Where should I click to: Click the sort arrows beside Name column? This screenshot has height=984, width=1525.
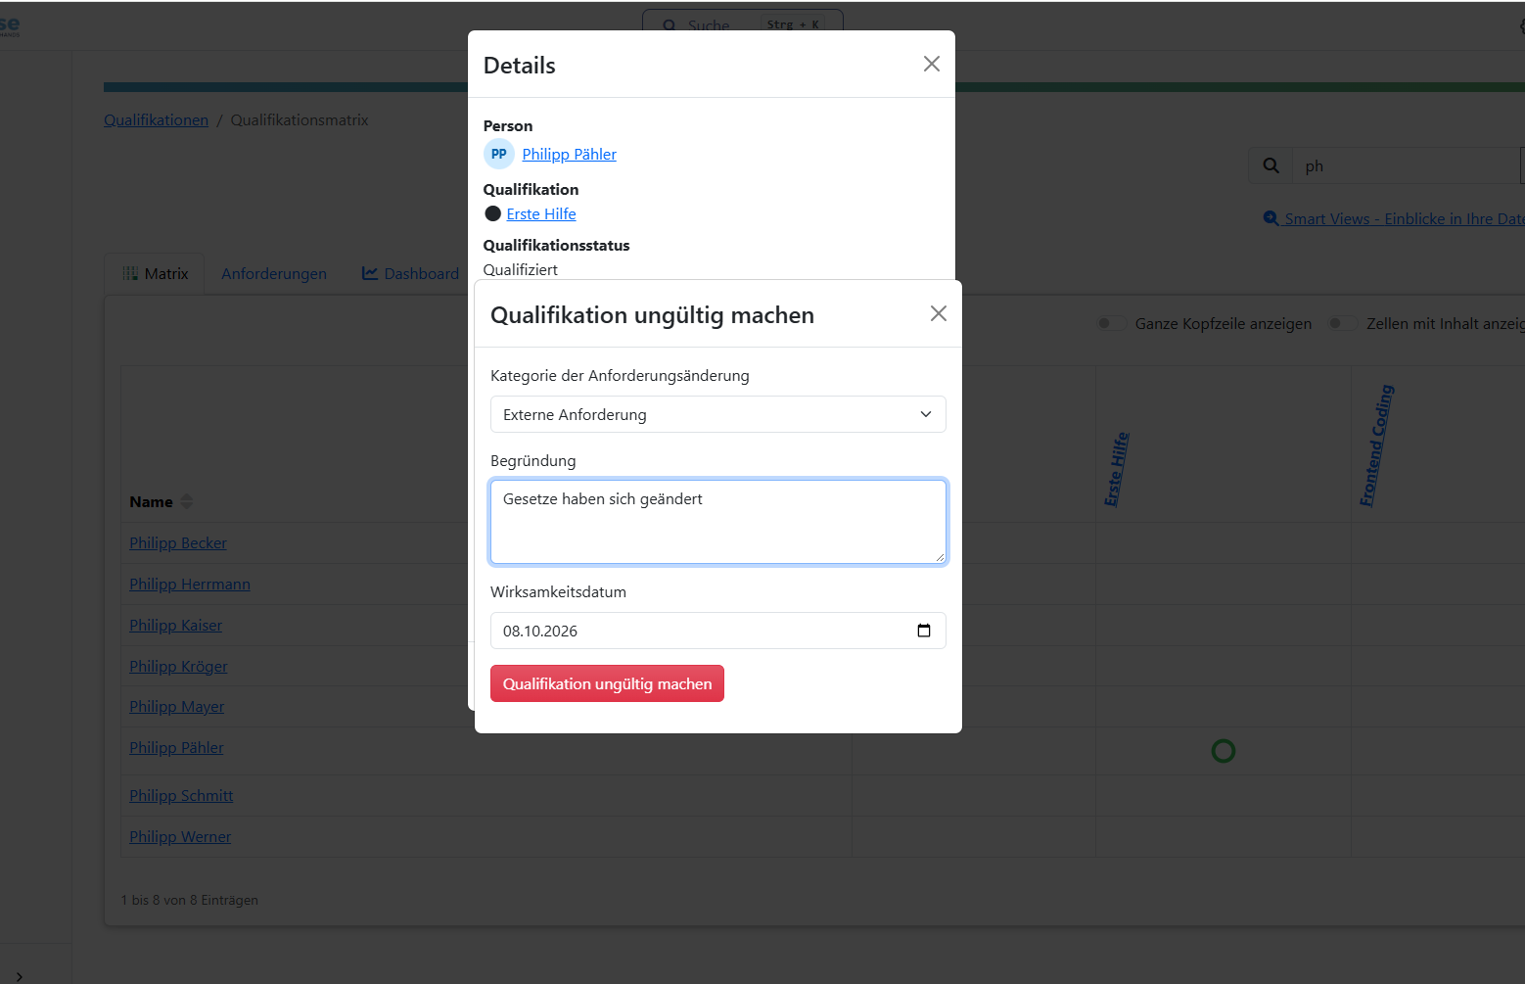(187, 501)
